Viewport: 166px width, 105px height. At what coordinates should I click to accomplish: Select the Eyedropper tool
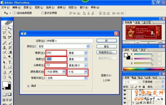(x=10, y=72)
